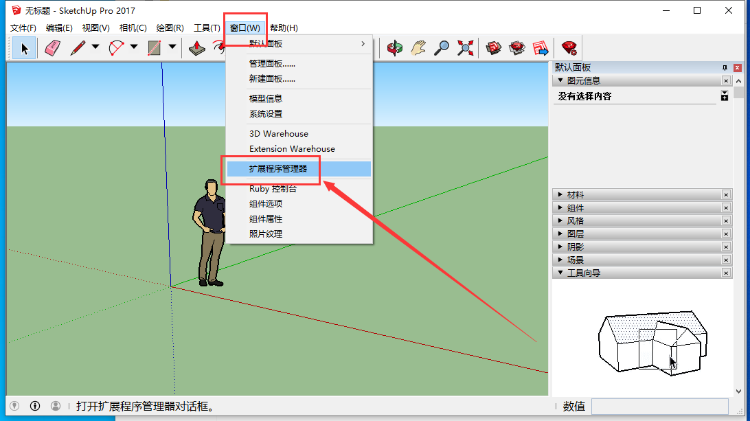This screenshot has height=421, width=750.
Task: Click the geo-location status bar icon
Action: [14, 406]
